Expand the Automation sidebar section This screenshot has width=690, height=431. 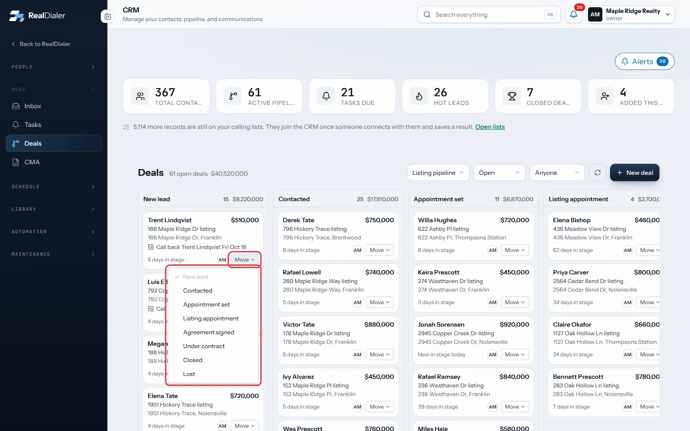(x=54, y=232)
